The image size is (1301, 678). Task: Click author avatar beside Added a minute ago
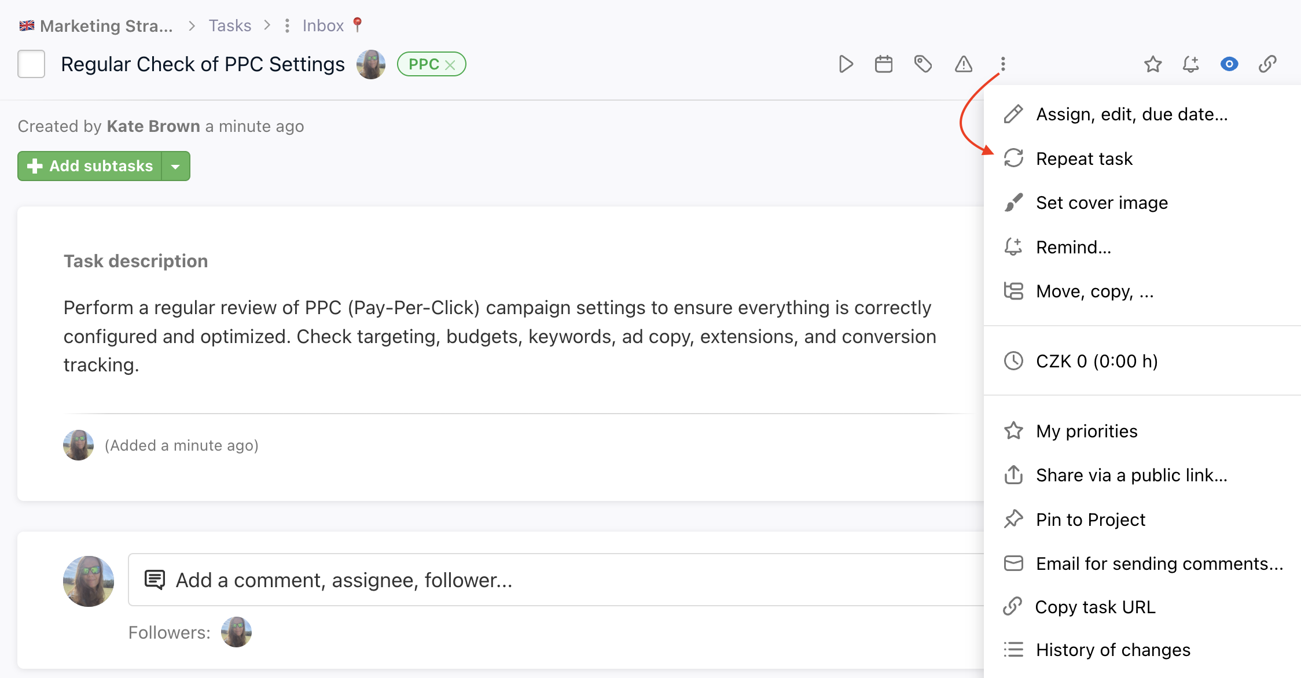78,445
